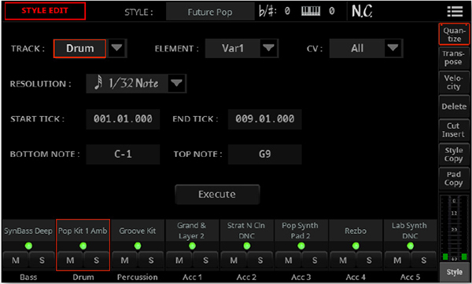Click the Style button at bottom right
Screen dimensions: 472x284
pyautogui.click(x=454, y=272)
